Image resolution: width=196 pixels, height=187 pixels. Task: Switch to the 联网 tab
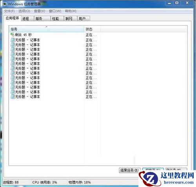tap(71, 18)
